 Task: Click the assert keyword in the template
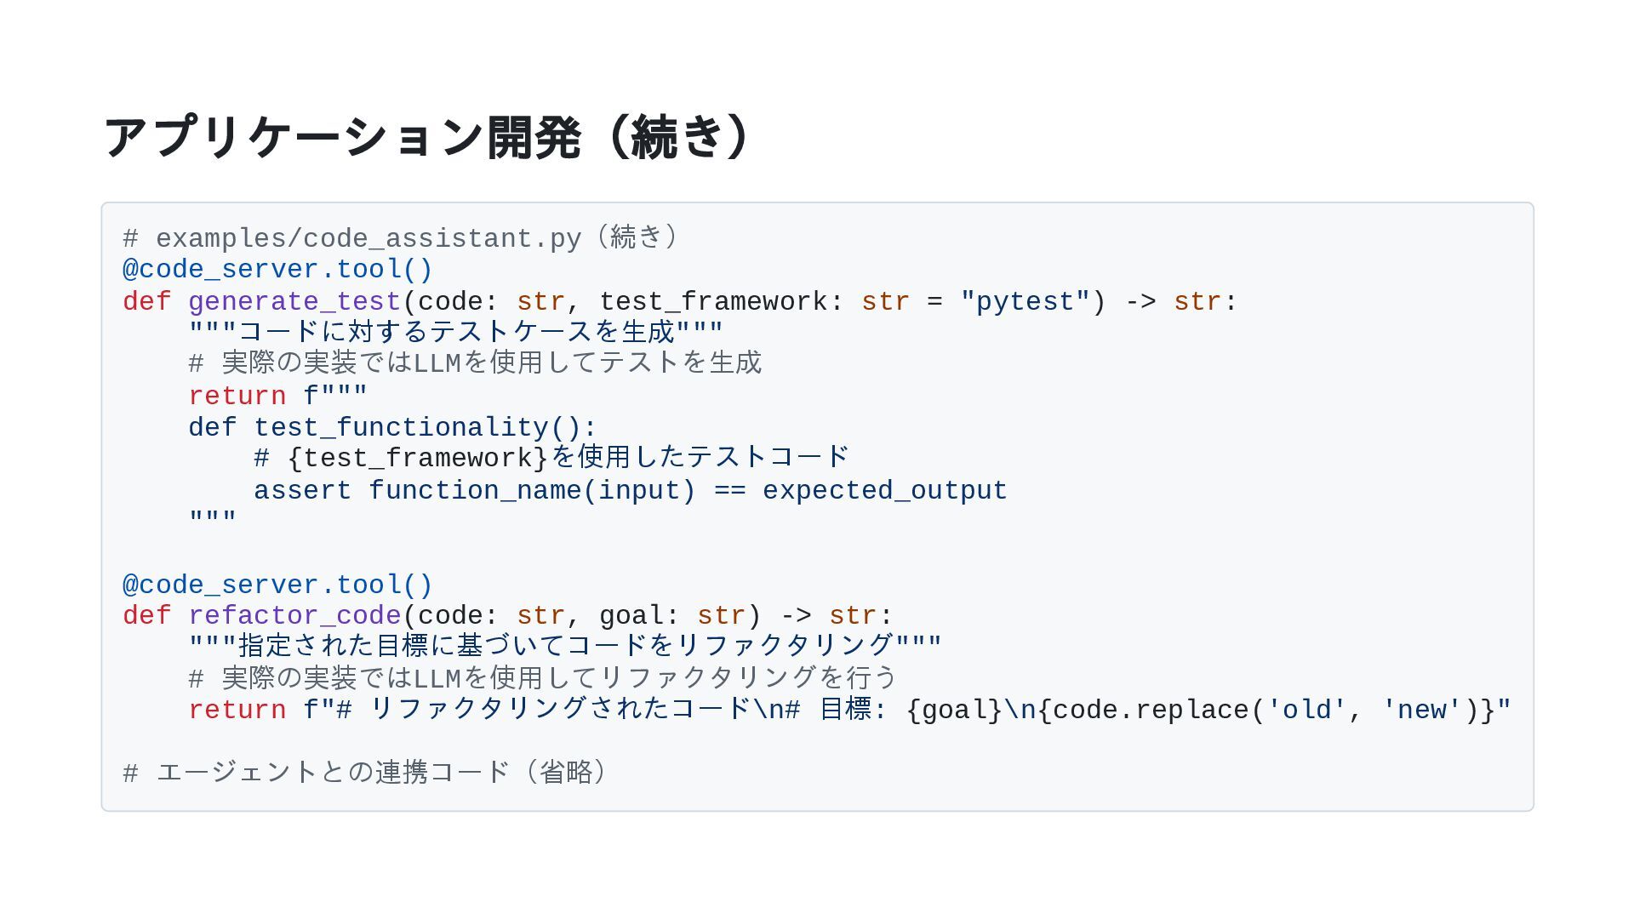click(302, 491)
